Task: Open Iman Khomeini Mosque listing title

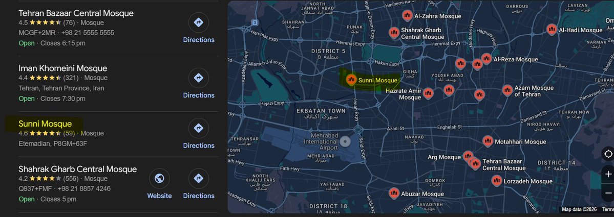Action: click(62, 68)
